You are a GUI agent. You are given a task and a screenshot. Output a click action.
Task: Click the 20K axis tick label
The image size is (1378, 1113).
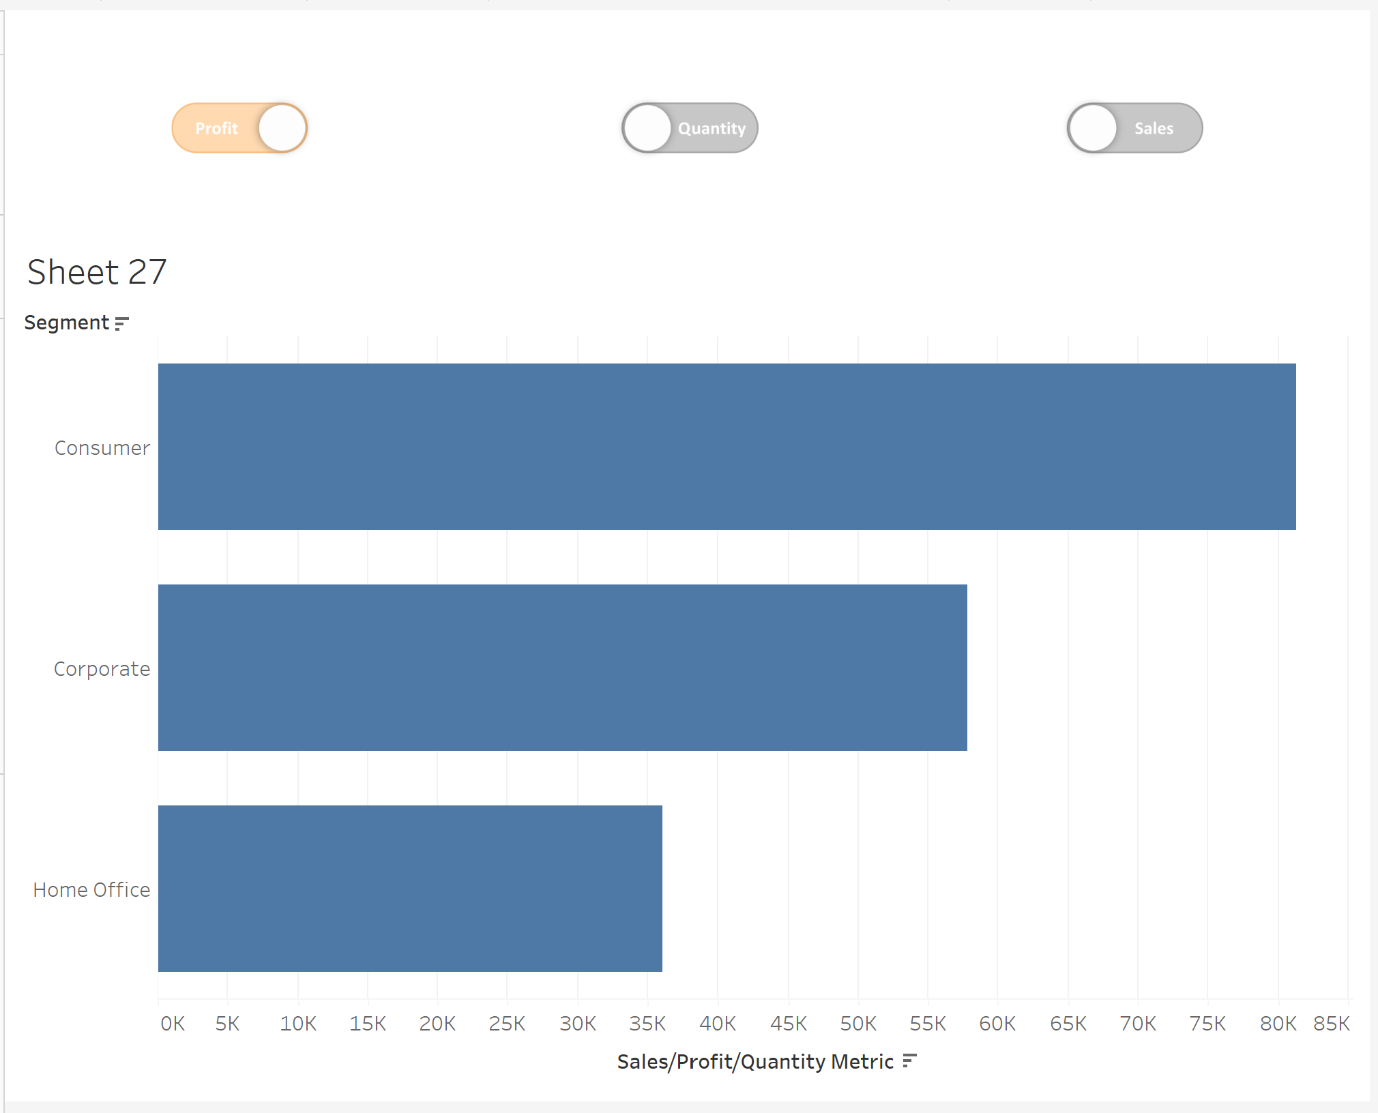point(437,1024)
